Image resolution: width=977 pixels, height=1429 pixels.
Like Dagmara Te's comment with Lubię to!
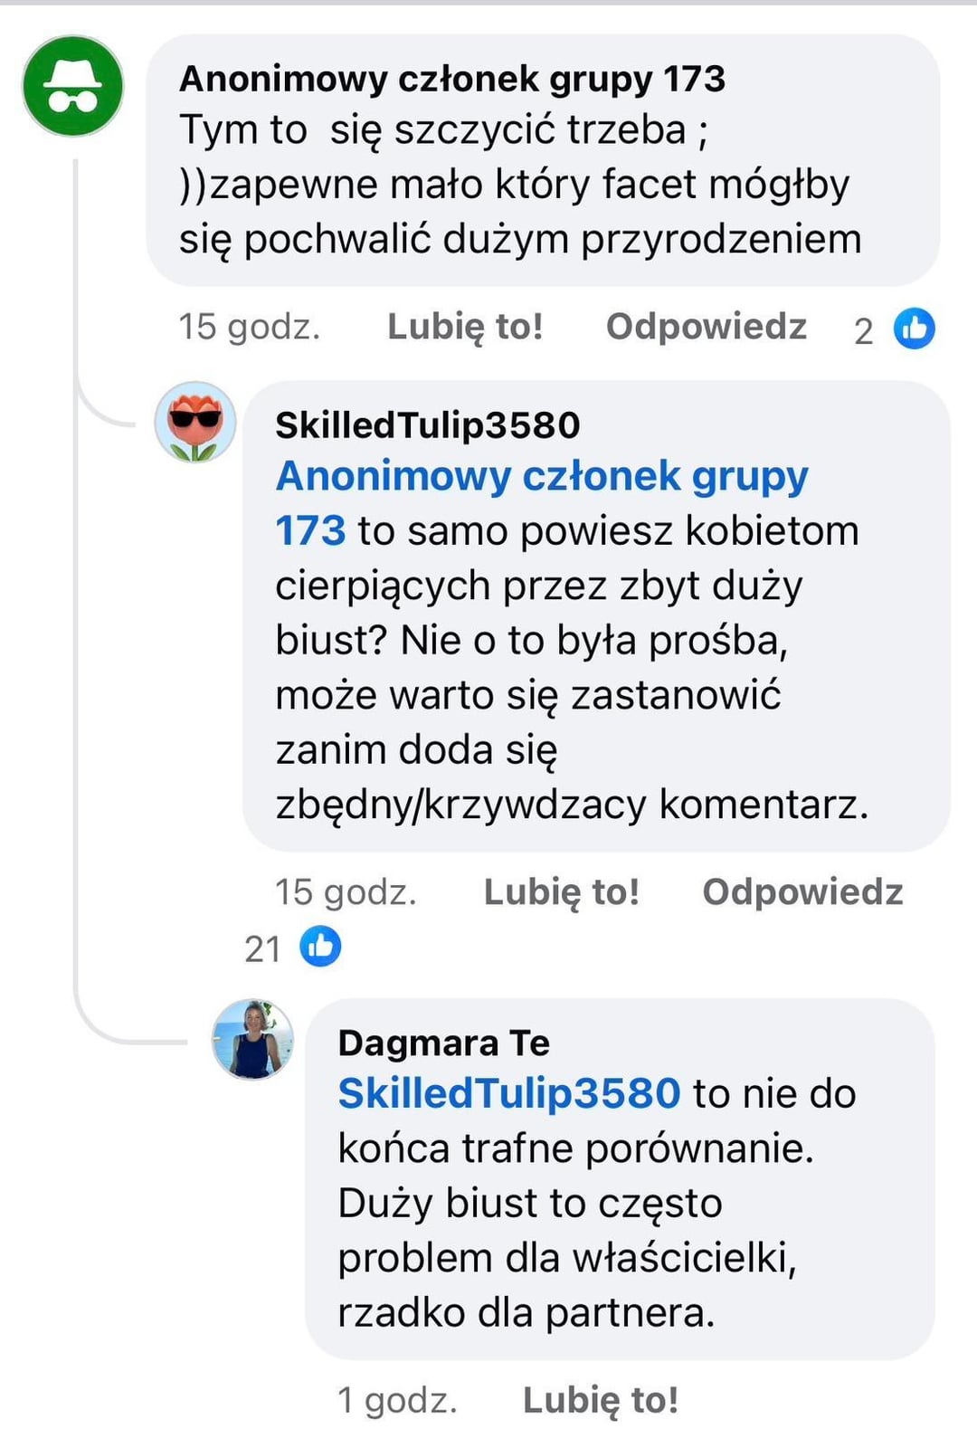[x=601, y=1400]
